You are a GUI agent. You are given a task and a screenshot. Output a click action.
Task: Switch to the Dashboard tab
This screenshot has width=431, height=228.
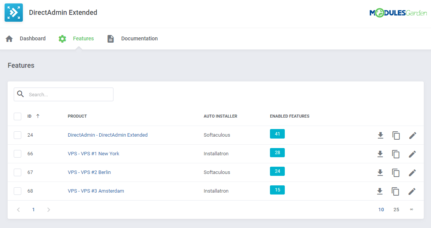coord(33,38)
